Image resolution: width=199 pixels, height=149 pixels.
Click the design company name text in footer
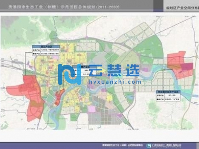pyautogui.click(x=167, y=145)
